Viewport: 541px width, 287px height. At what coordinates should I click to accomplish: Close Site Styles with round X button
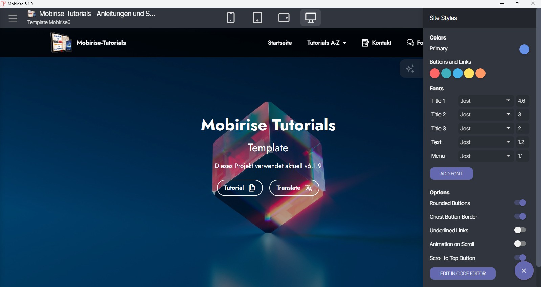524,270
